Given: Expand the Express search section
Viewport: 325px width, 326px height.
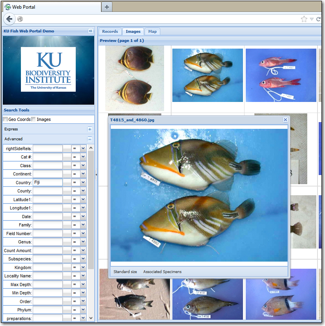Looking at the screenshot, I should pyautogui.click(x=90, y=129).
